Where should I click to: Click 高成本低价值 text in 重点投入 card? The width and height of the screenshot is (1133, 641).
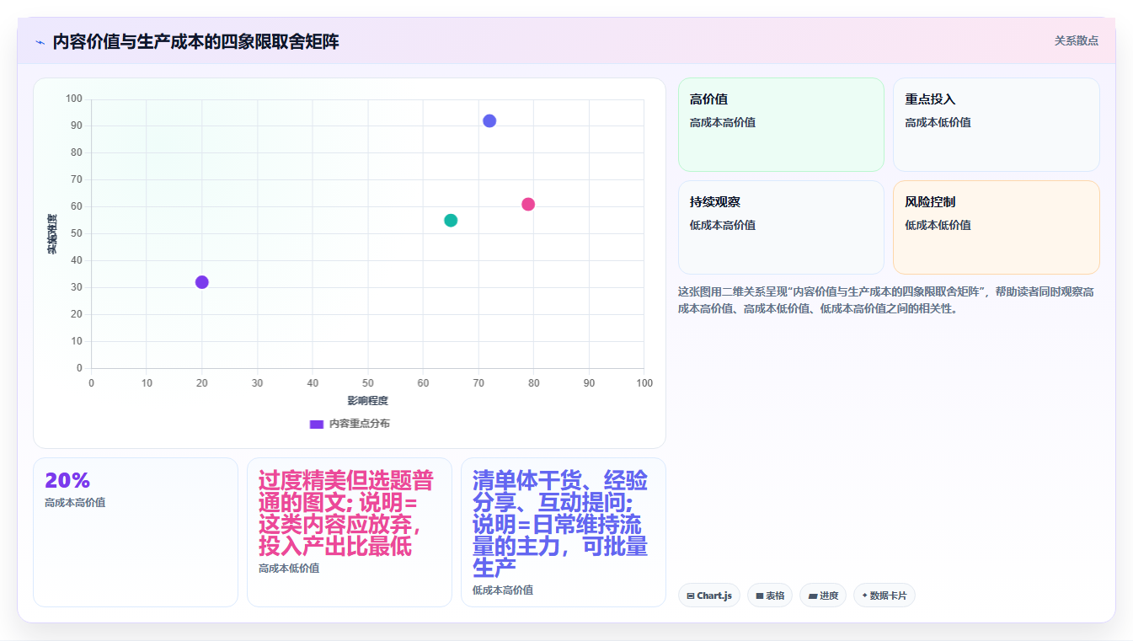(x=938, y=122)
